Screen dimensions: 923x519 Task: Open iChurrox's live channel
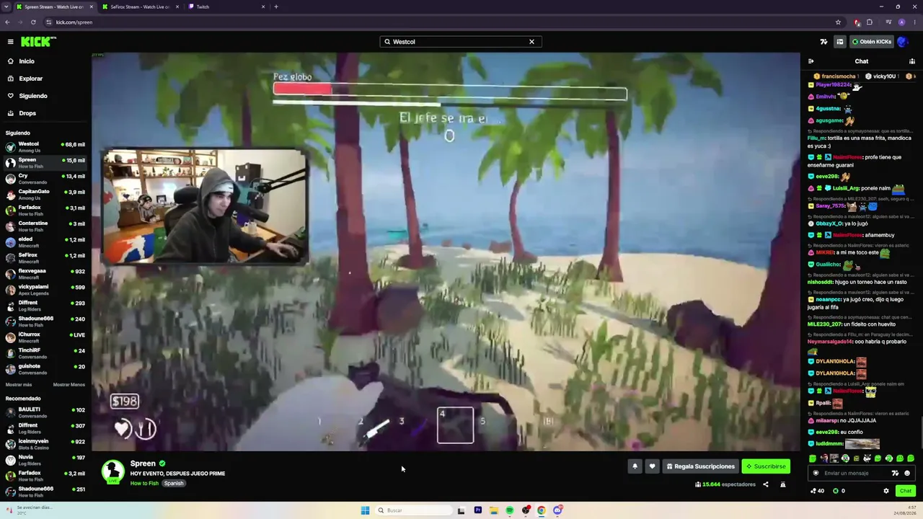[45, 337]
